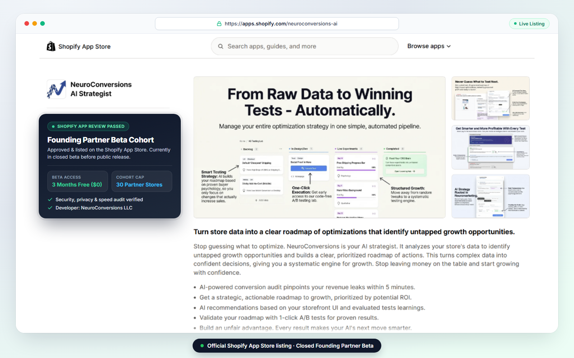574x358 pixels.
Task: Click the NeuroConversions app logo icon
Action: click(x=56, y=89)
